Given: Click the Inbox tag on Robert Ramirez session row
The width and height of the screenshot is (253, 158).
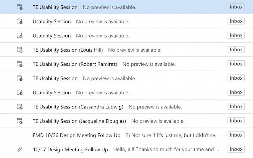Looking at the screenshot, I should point(236,64).
